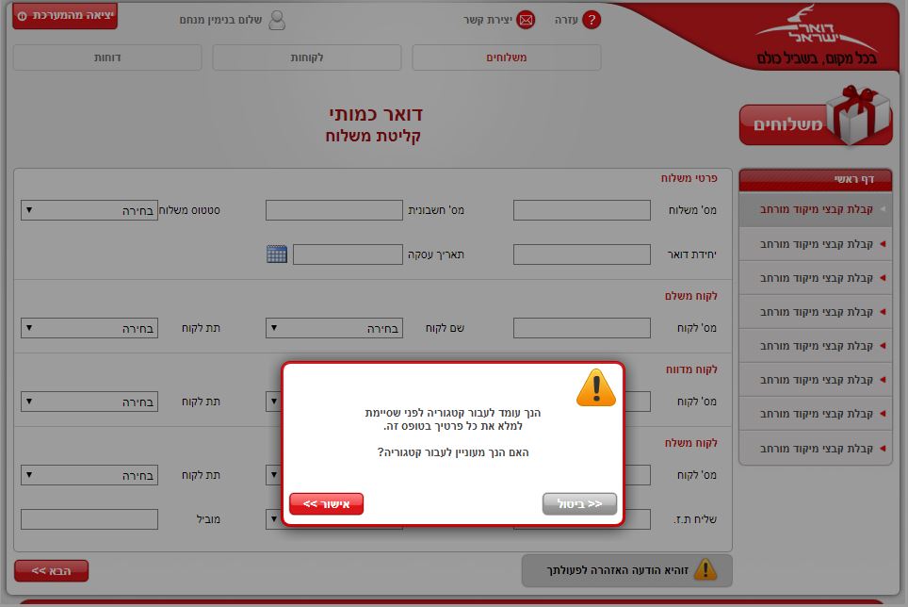Click the פרטי משלוח section heading
Viewport: 908px width, 607px height.
pyautogui.click(x=689, y=178)
